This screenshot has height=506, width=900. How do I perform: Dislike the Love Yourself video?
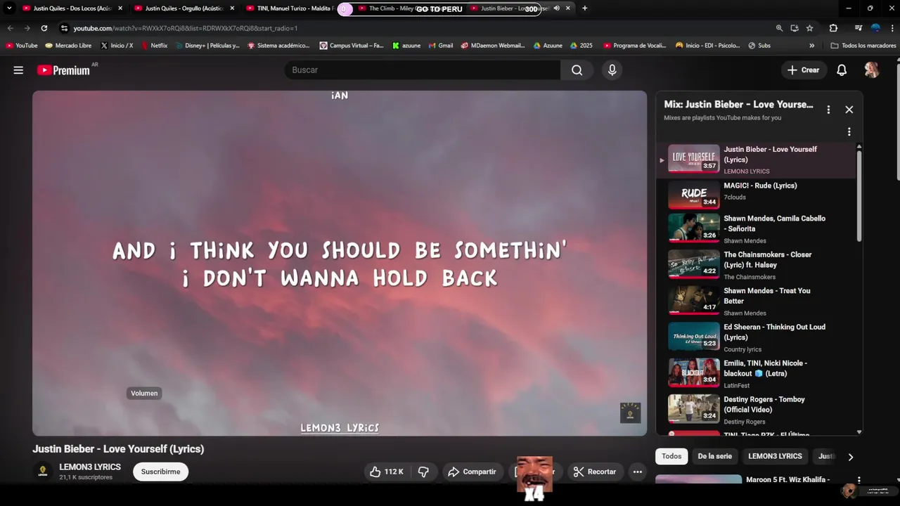point(423,472)
